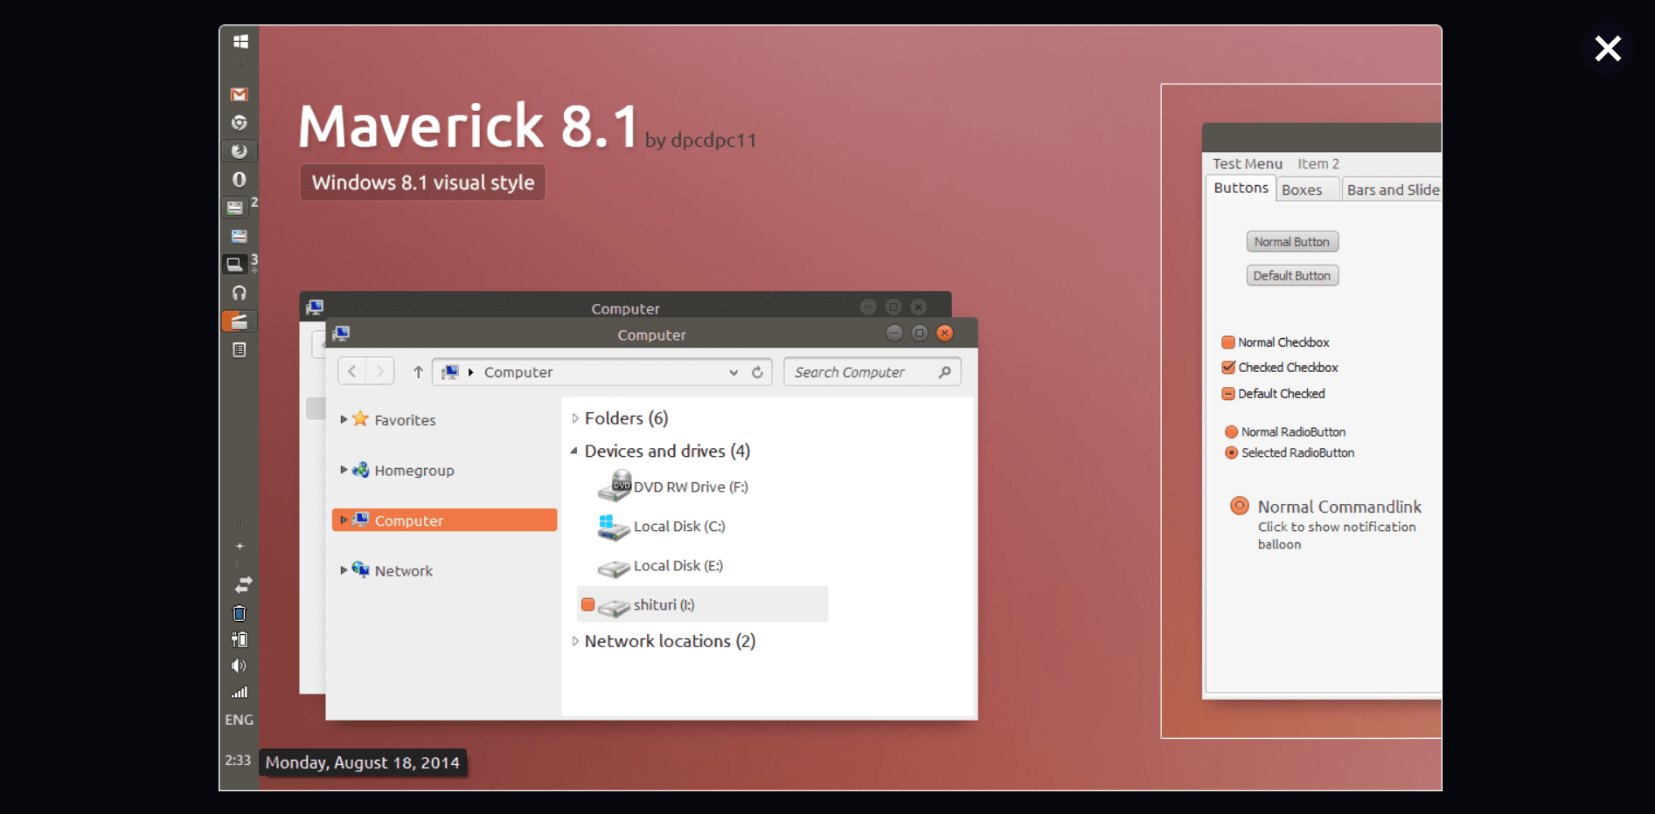
Task: Open Test Menu in the test window
Action: point(1247,163)
